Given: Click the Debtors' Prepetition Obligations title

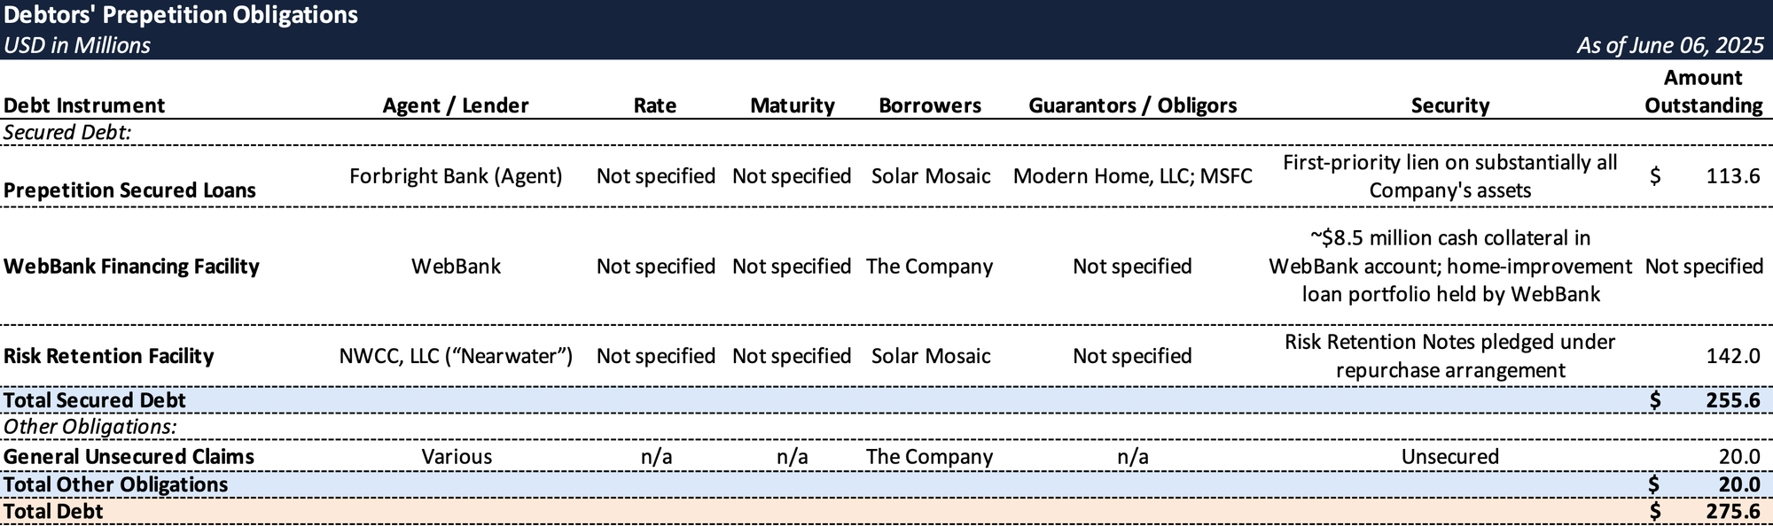Looking at the screenshot, I should [181, 15].
